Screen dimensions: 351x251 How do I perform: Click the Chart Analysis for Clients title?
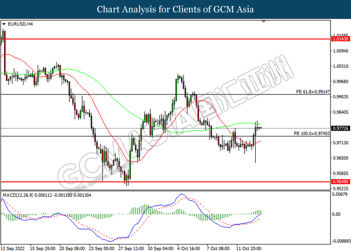coord(175,10)
